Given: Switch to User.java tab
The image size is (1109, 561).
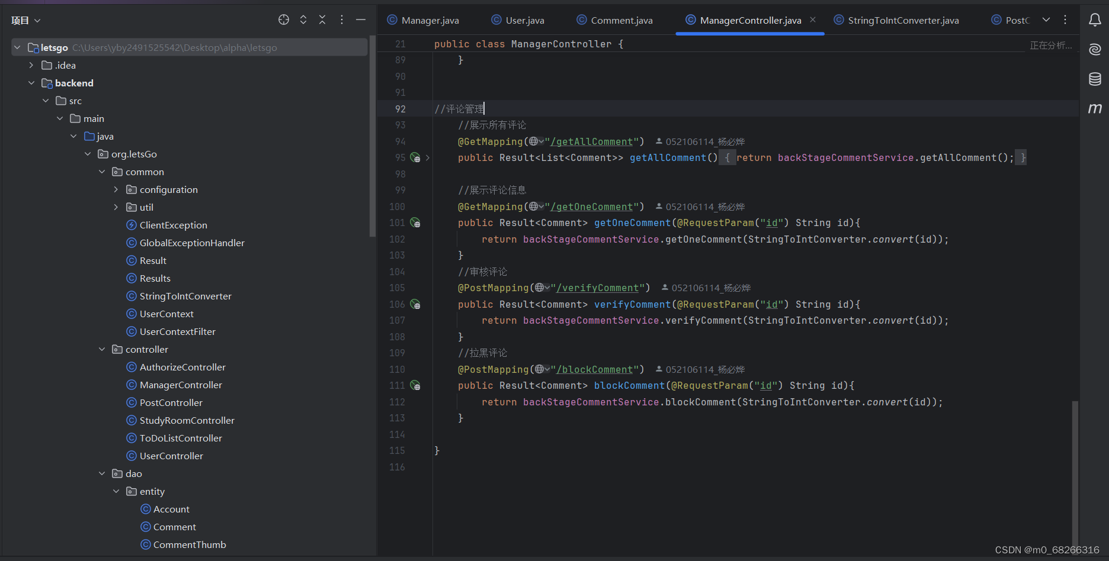Looking at the screenshot, I should click(x=518, y=20).
